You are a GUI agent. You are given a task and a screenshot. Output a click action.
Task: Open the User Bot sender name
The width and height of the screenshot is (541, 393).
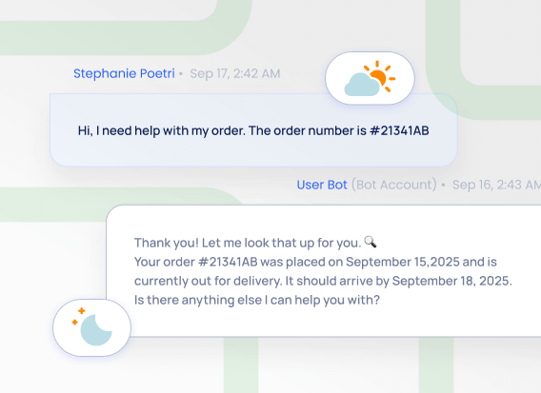coord(322,185)
